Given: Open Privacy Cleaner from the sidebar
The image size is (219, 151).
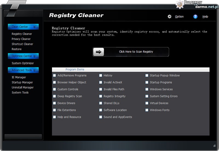Looking at the screenshot, I should tap(21, 39).
